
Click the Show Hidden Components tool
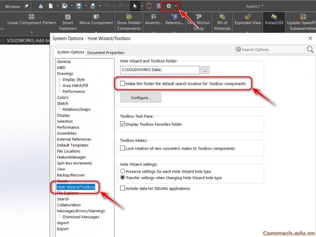click(x=129, y=22)
